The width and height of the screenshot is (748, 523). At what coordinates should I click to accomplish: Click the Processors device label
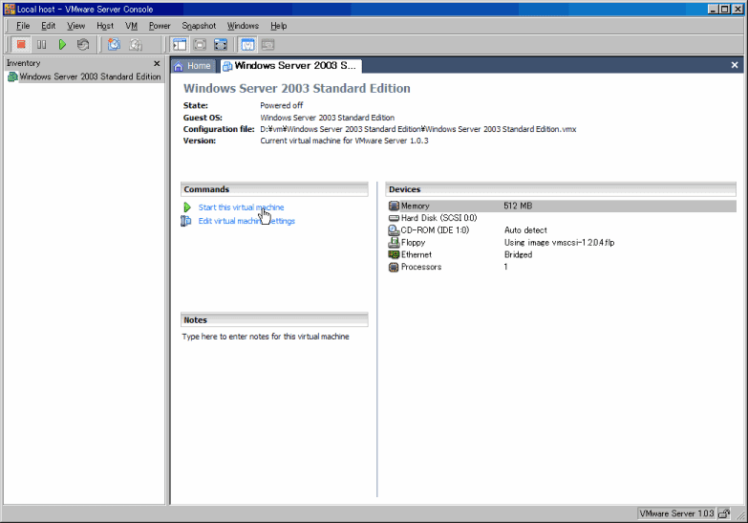420,267
